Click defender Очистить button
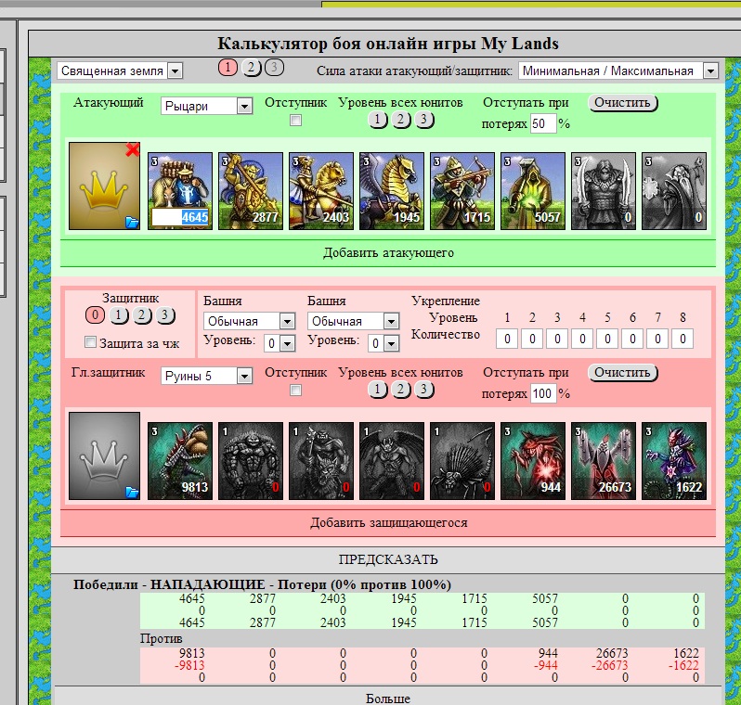Viewport: 741px width, 705px height. click(623, 373)
